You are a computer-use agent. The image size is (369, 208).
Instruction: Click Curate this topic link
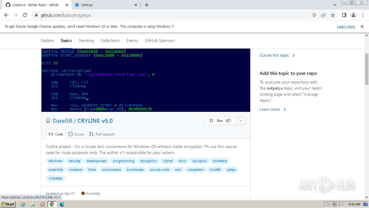277,55
